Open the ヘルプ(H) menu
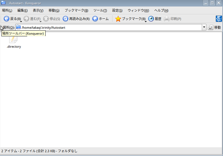 (161, 11)
